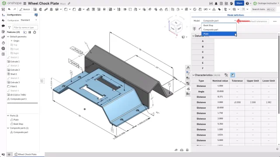Click the Nominal value column header
280x157 pixels.
click(220, 81)
